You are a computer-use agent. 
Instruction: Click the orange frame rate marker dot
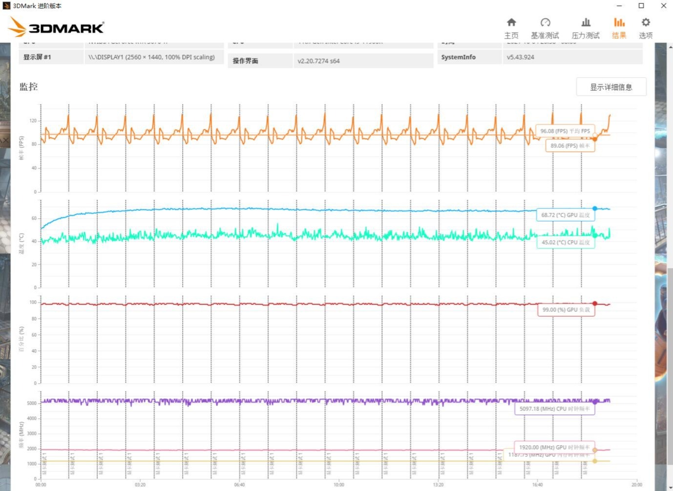pyautogui.click(x=595, y=139)
